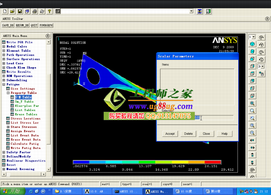
Task: Click Help in Scalar Parameters dialog
Action: (224, 134)
